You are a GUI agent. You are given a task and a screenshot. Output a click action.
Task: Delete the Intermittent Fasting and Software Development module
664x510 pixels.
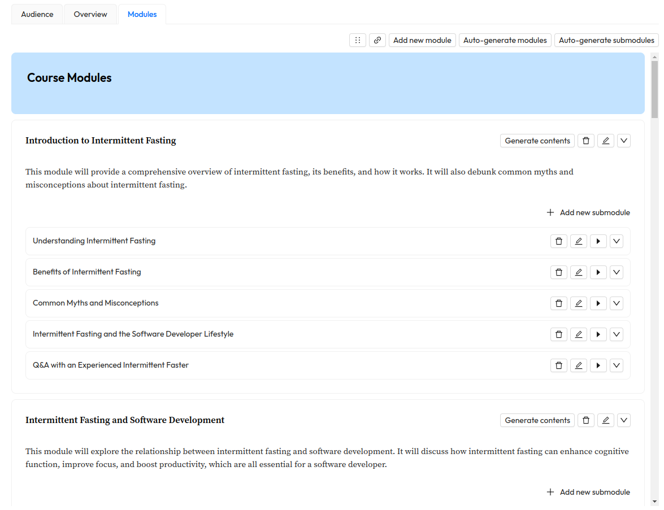click(585, 420)
